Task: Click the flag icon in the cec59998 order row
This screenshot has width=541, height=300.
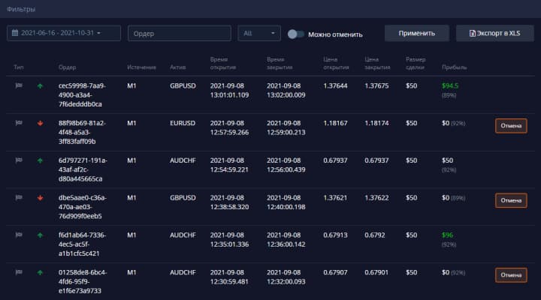Action: pyautogui.click(x=19, y=86)
